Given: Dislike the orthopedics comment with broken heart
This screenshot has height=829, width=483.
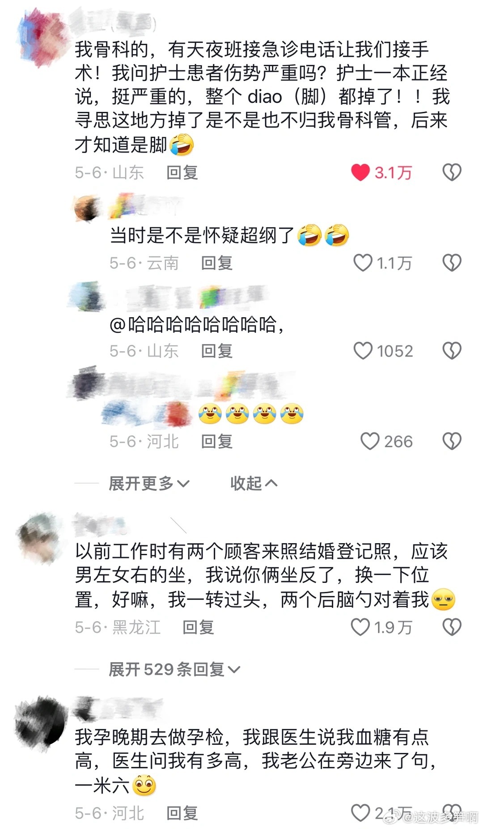Looking at the screenshot, I should 452,173.
